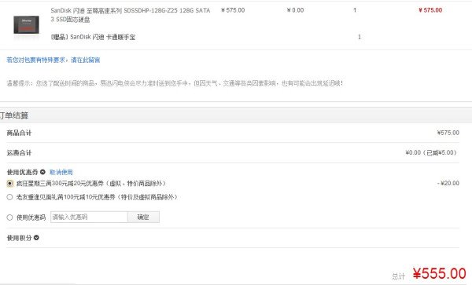Click the SanDisk SSD product thumbnail
This screenshot has width=472, height=285.
[x=27, y=25]
